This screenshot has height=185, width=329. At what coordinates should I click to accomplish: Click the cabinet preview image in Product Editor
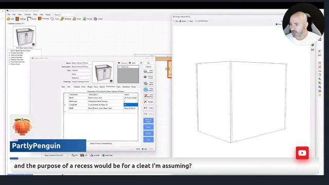tap(103, 72)
